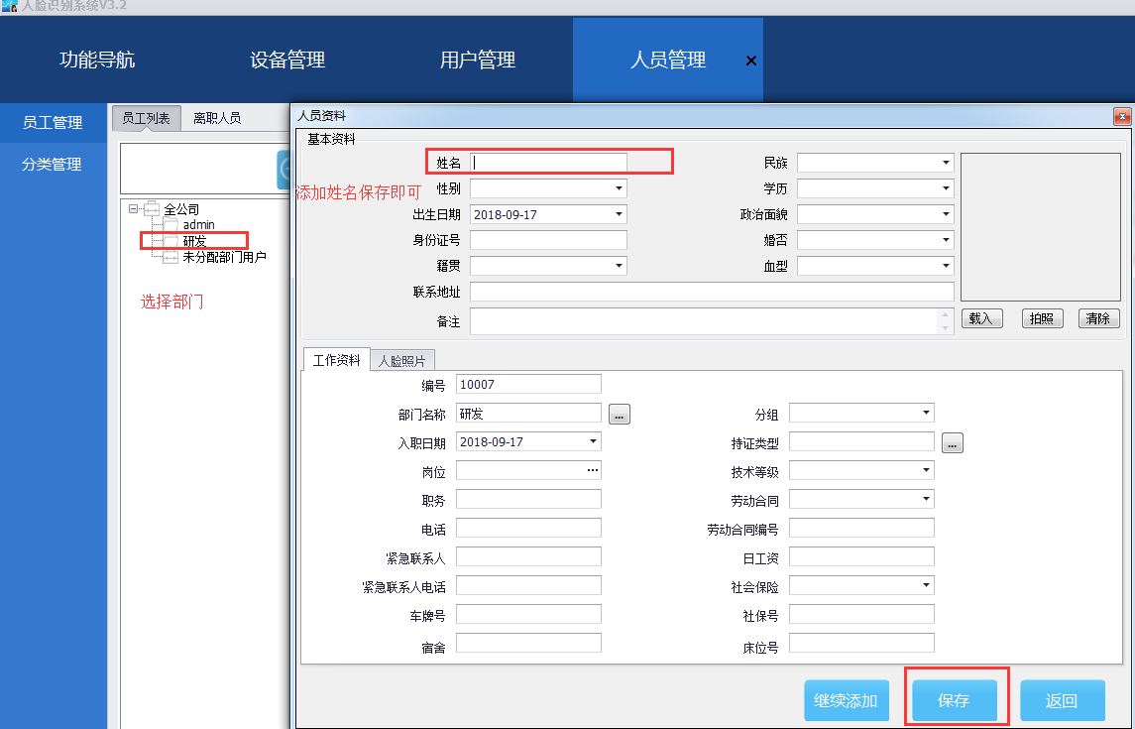Click the 宿舍 input field
Image resolution: width=1135 pixels, height=729 pixels.
tap(528, 643)
